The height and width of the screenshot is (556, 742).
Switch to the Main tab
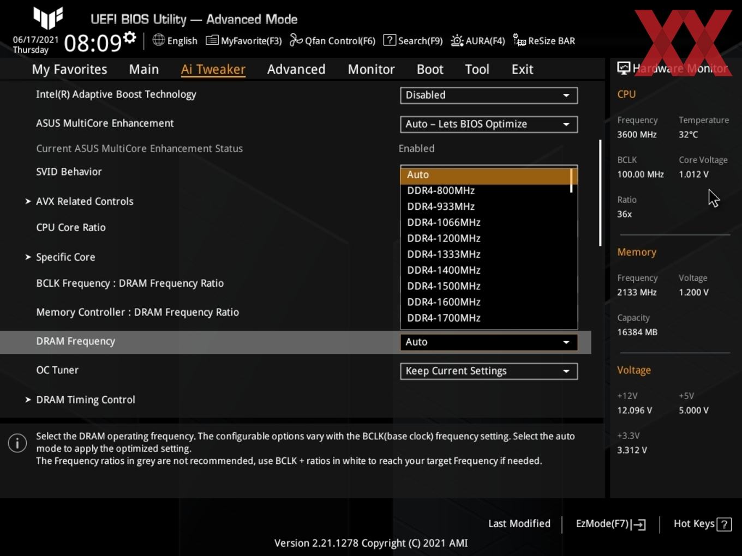(x=144, y=69)
